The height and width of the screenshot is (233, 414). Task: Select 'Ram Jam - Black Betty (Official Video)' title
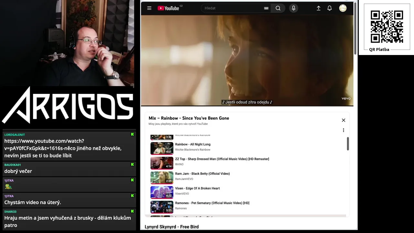tap(202, 173)
